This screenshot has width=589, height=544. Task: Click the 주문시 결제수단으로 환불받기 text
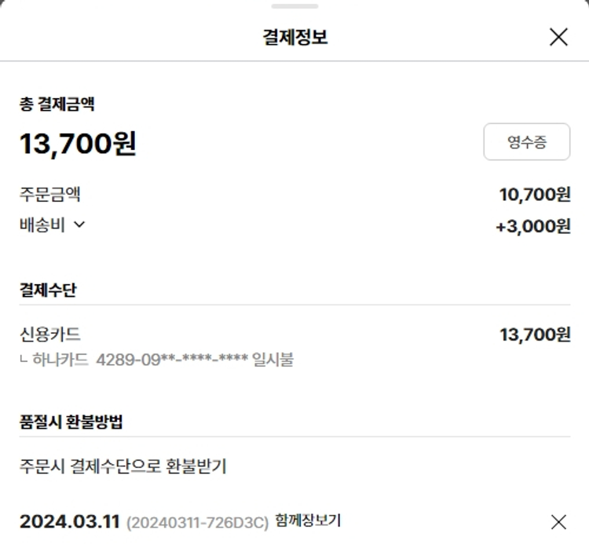[123, 466]
